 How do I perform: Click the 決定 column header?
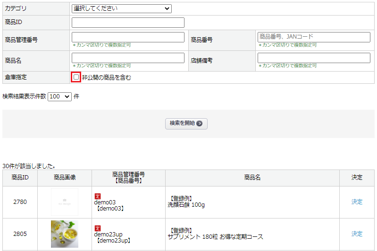[357, 178]
